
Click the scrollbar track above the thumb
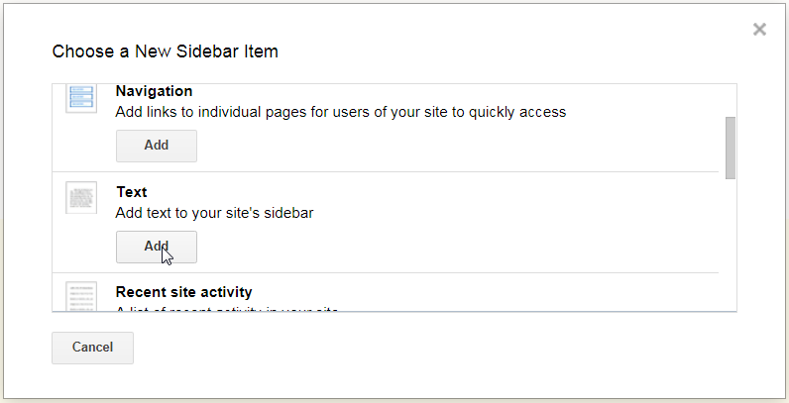pyautogui.click(x=731, y=100)
